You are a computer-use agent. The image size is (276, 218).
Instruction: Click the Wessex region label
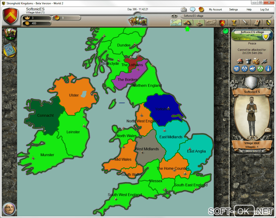point(156,181)
